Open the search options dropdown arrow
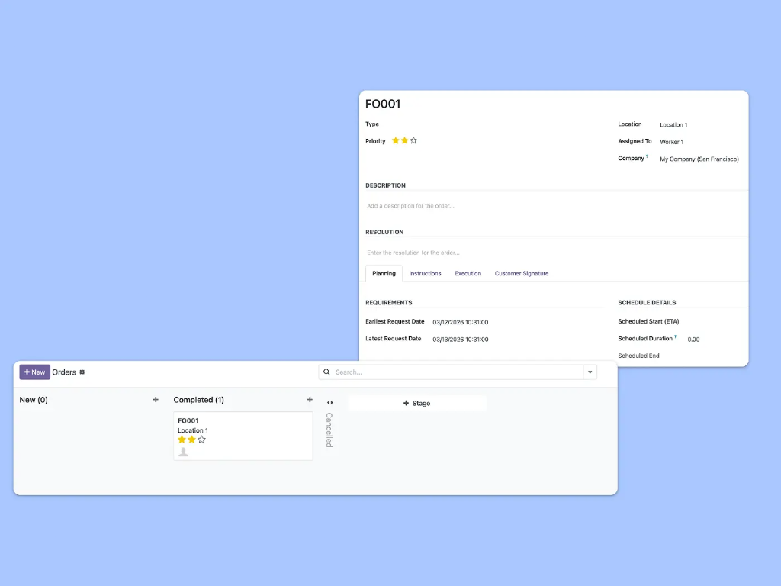781x586 pixels. pyautogui.click(x=590, y=372)
